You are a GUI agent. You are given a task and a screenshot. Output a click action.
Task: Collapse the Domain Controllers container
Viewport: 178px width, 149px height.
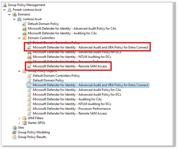19,38
